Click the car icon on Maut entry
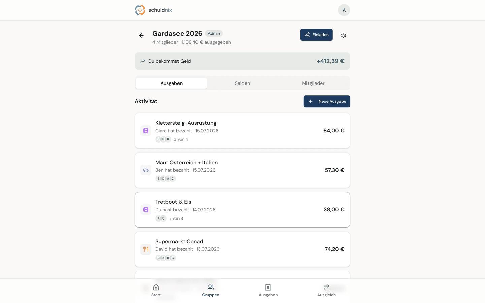 146,170
